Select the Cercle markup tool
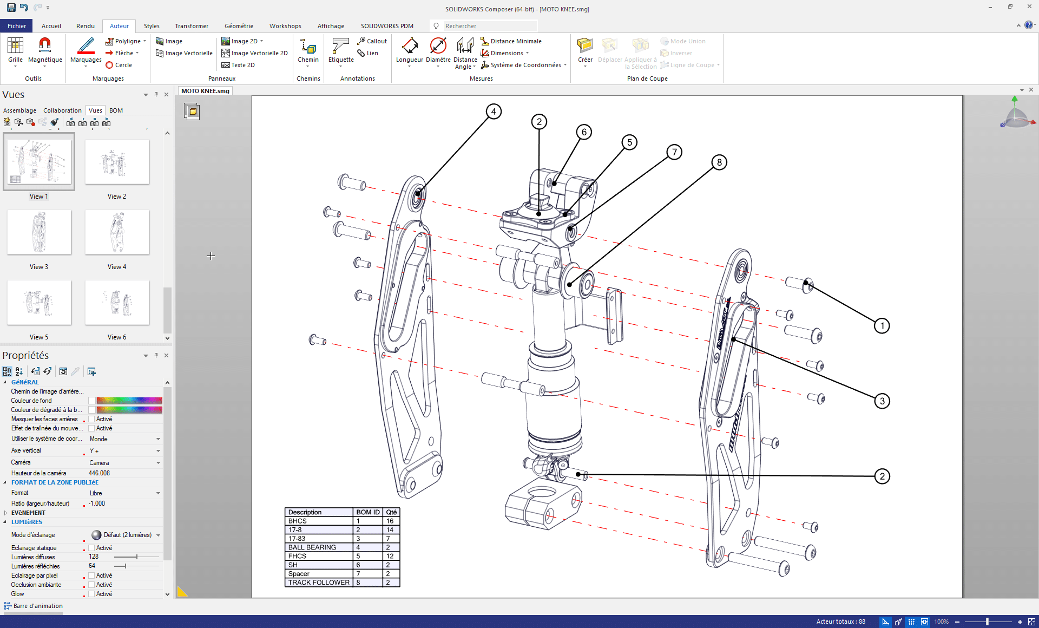 (119, 65)
